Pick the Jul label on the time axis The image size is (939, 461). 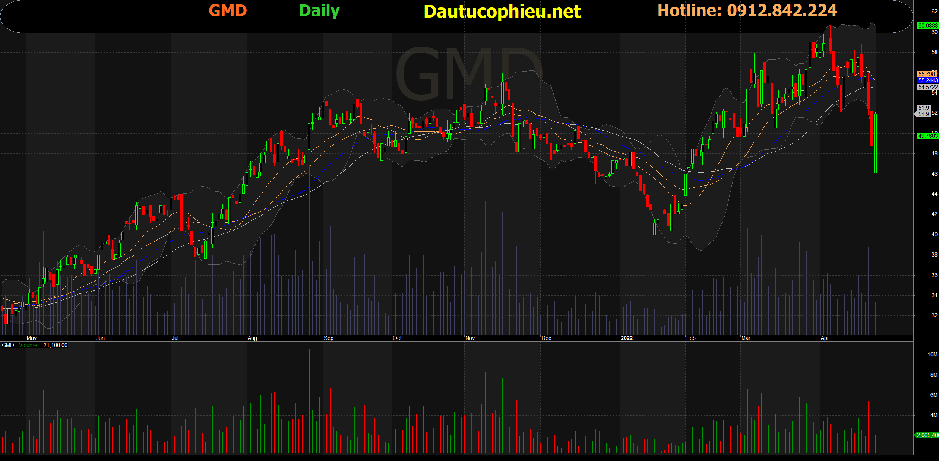175,338
